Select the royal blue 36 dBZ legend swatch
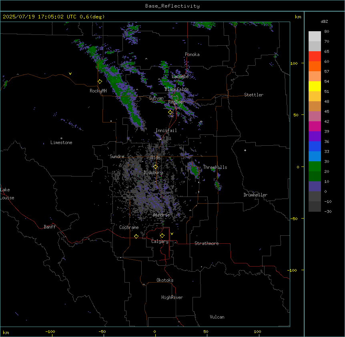Viewport: 345px width, 337px height. point(315,146)
